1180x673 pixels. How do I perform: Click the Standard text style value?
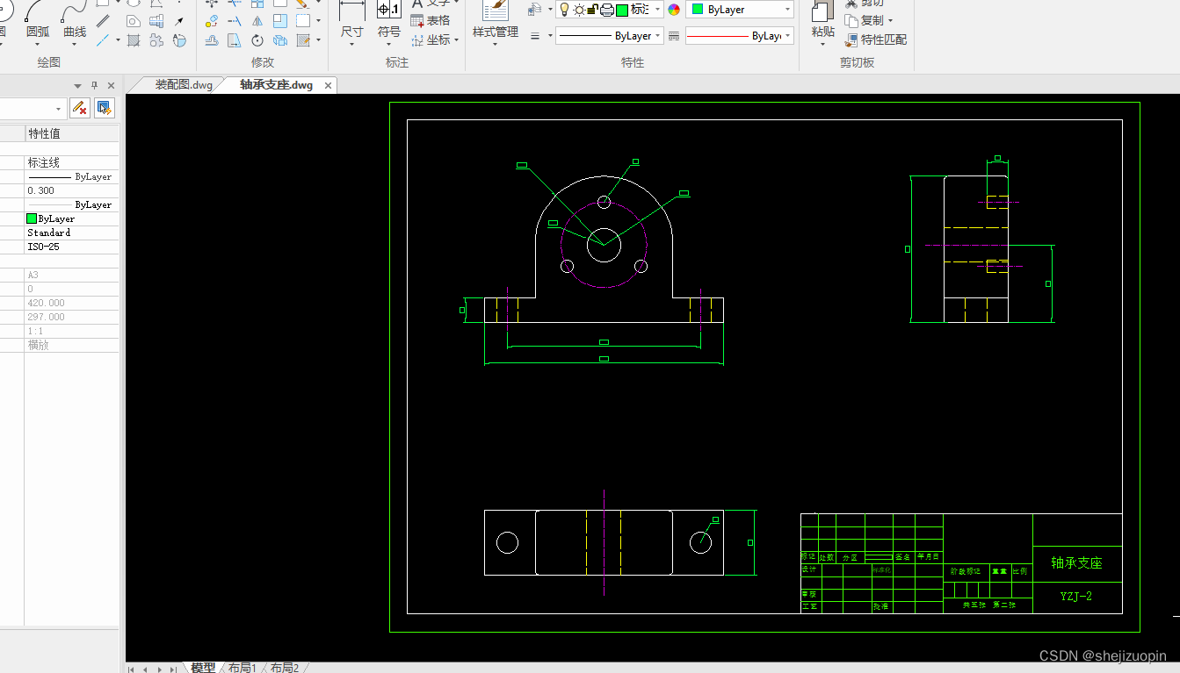click(x=48, y=233)
